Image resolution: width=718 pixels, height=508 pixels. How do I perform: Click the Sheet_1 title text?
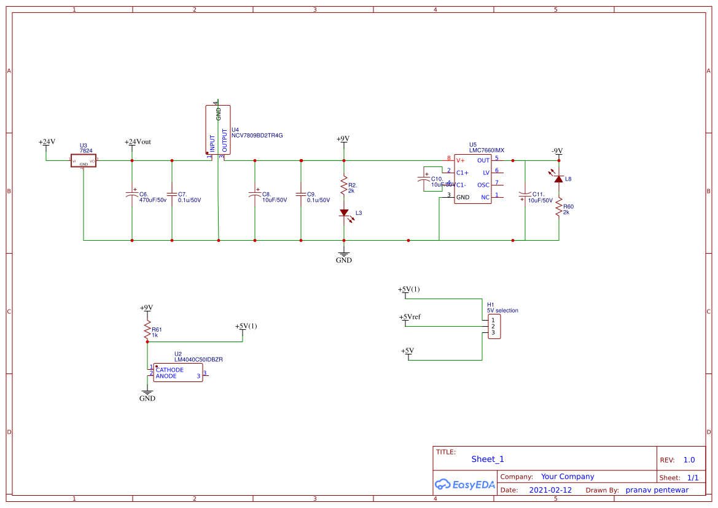point(487,459)
